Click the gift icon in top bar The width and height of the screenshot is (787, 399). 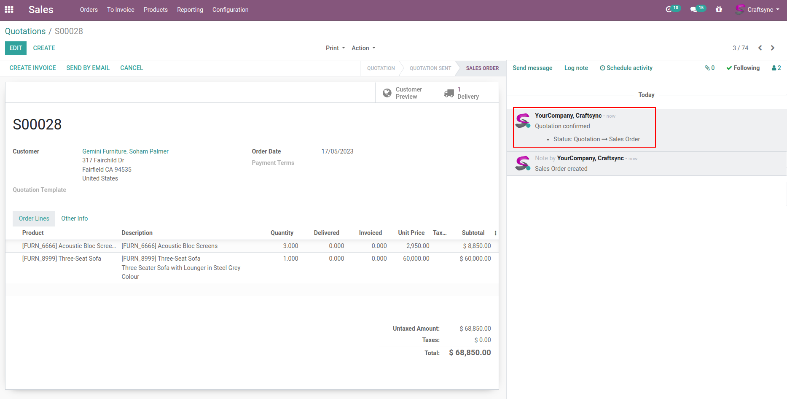pyautogui.click(x=719, y=9)
